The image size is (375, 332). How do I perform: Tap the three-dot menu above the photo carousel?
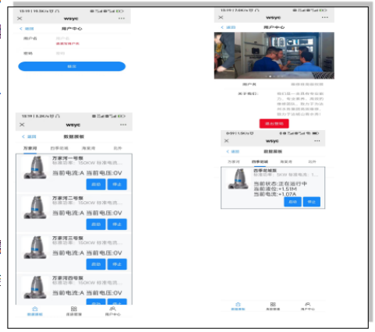pos(325,17)
